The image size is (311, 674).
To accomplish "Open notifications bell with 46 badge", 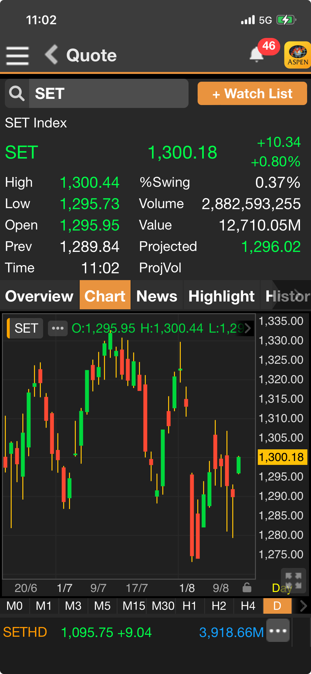I will pyautogui.click(x=257, y=54).
